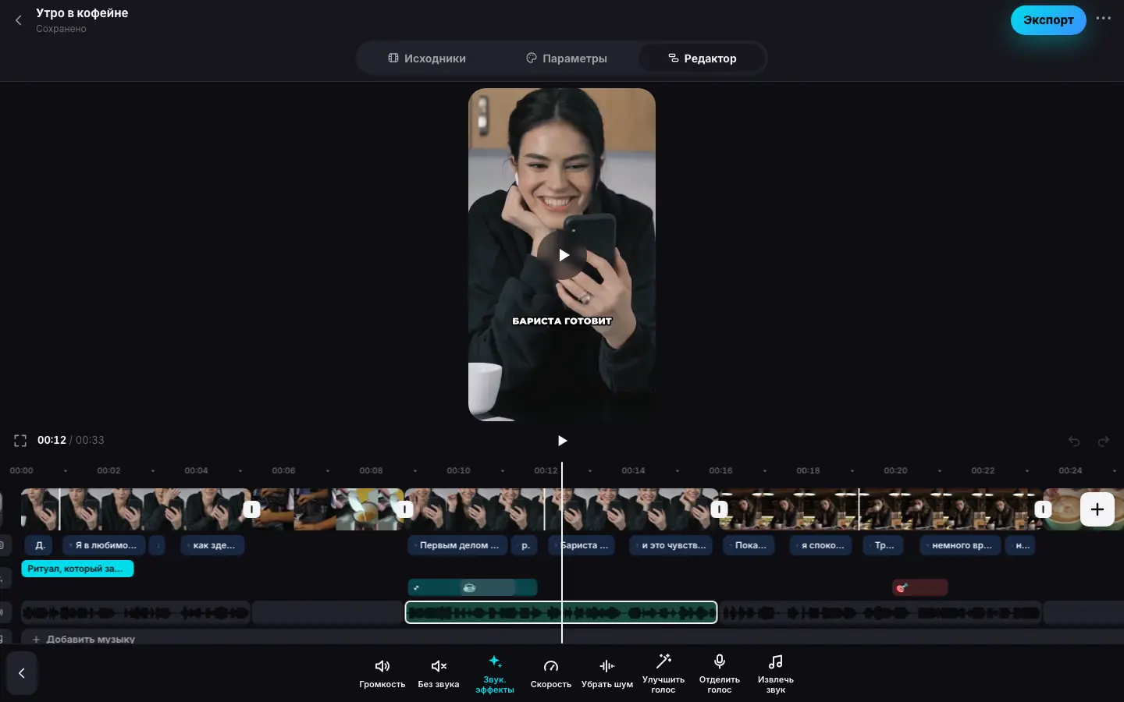The height and width of the screenshot is (702, 1124).
Task: Select the Улучшить голос tool
Action: tap(663, 674)
